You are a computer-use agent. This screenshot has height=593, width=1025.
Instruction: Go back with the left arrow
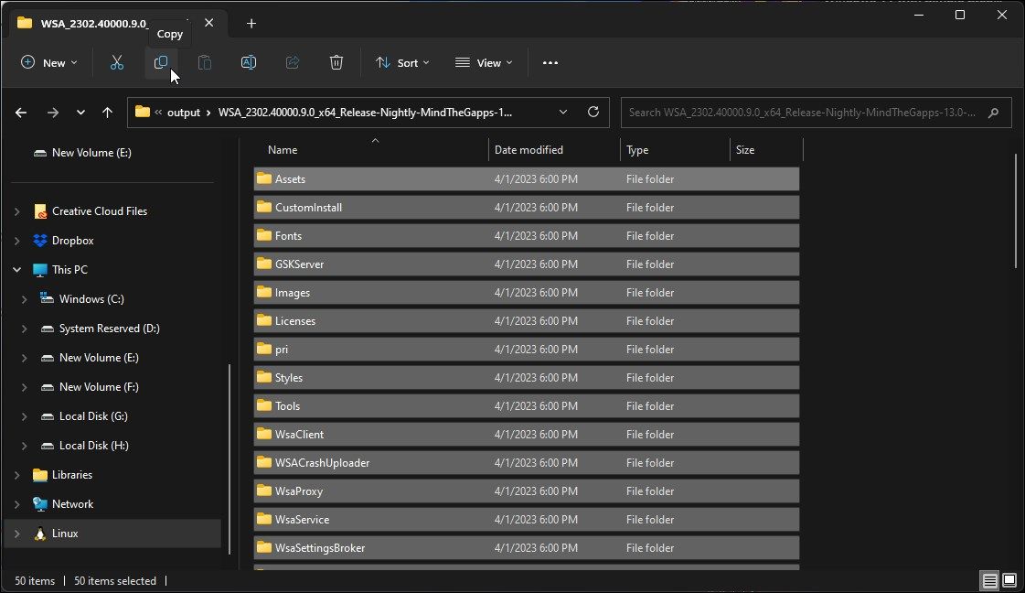pos(21,113)
